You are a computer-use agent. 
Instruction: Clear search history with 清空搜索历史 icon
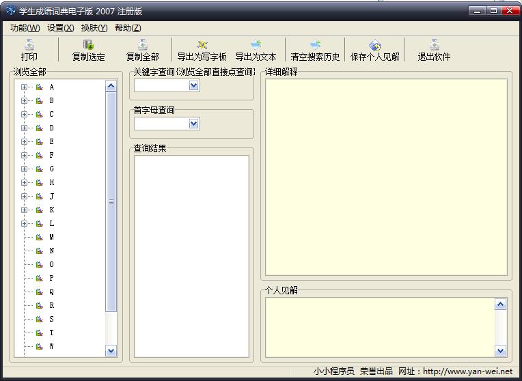315,45
